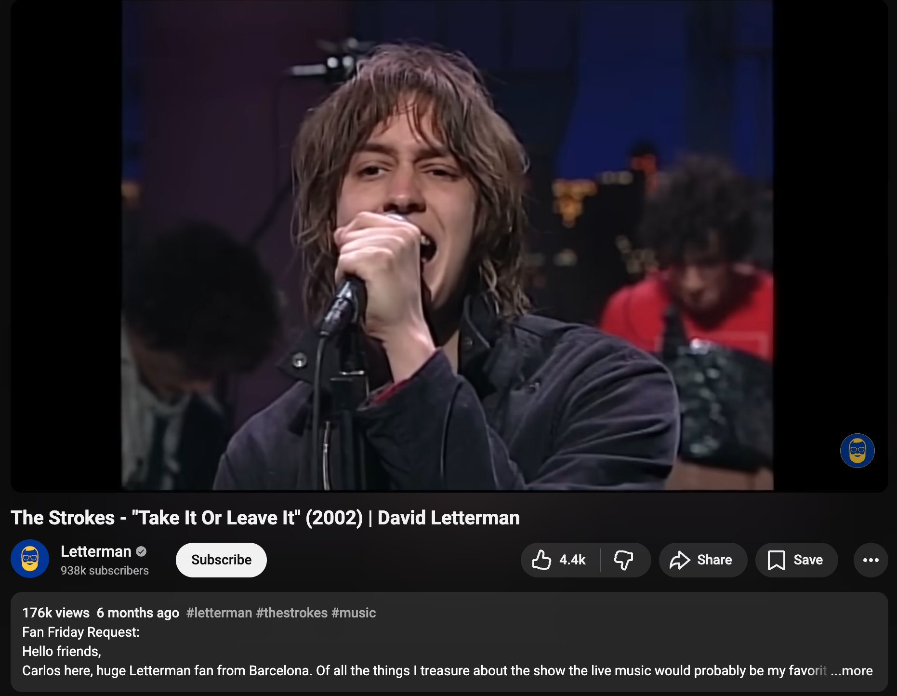Screen dimensions: 897x696
Task: Click the video player to pause
Action: pyautogui.click(x=448, y=245)
